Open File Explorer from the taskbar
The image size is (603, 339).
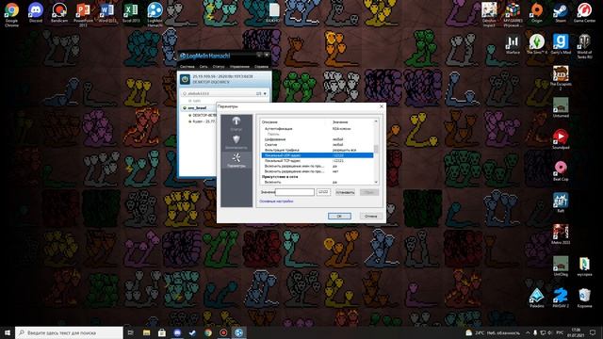pos(147,332)
